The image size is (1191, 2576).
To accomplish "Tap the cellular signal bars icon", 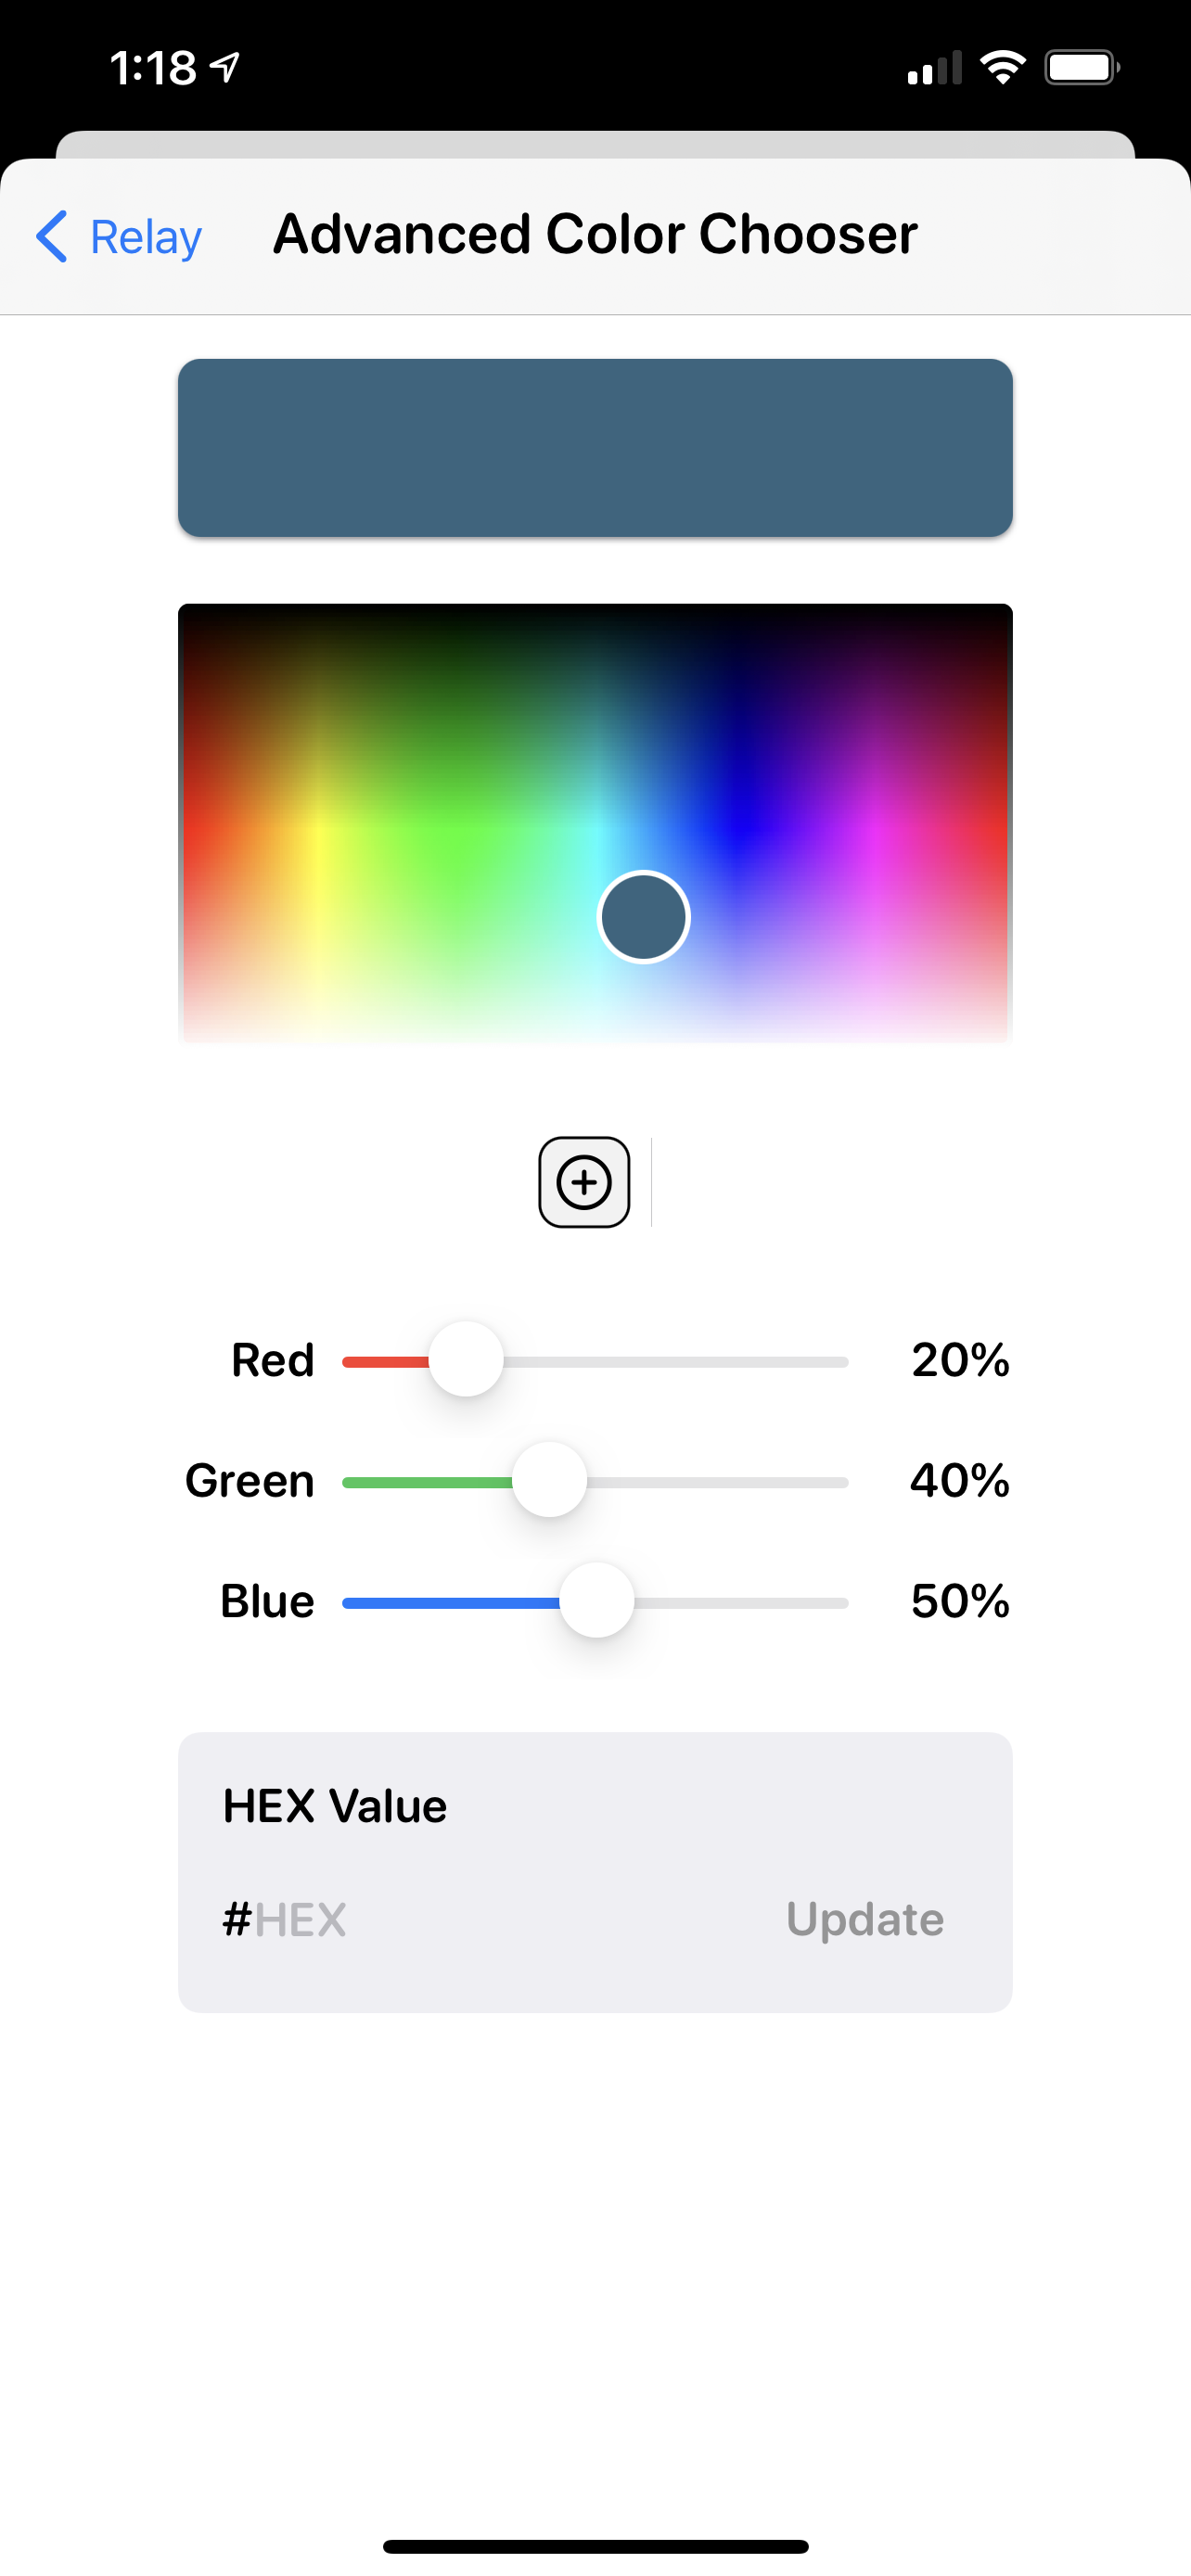I will [x=934, y=68].
